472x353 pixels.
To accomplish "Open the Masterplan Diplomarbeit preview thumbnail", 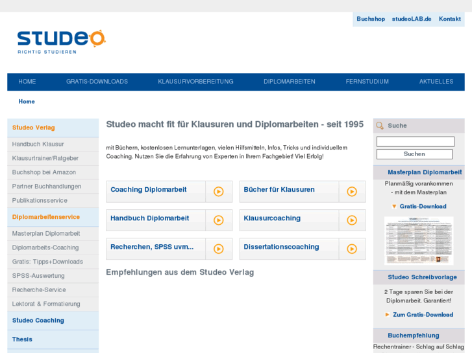I will coord(419,241).
